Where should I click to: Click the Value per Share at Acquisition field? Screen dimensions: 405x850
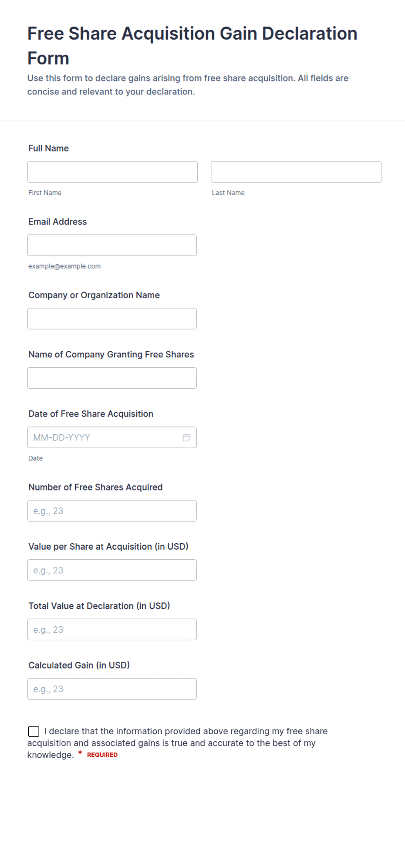coord(112,570)
